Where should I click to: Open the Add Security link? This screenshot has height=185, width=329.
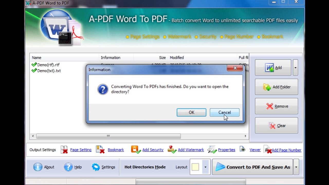point(153,150)
